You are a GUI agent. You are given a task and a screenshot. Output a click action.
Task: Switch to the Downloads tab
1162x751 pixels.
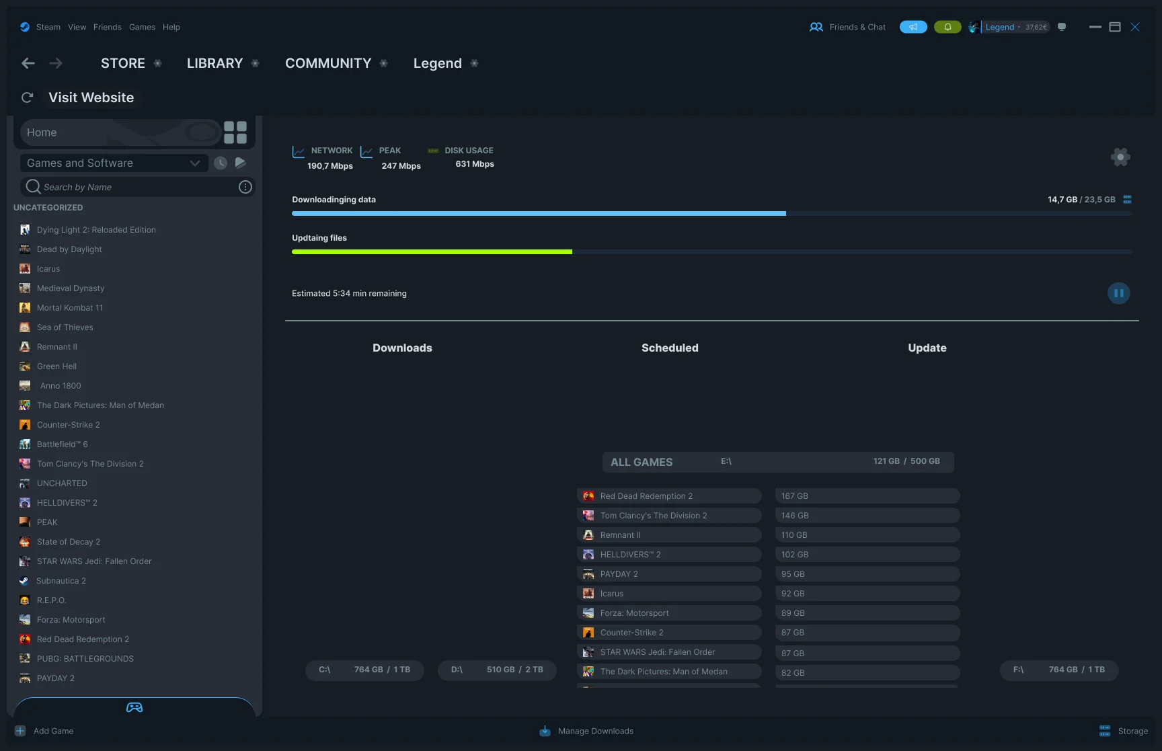tap(403, 348)
